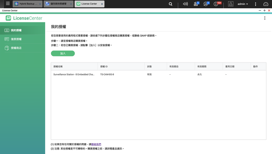272x154 pixels.
Task: Click the 聯絡我們 link
Action: click(x=96, y=144)
